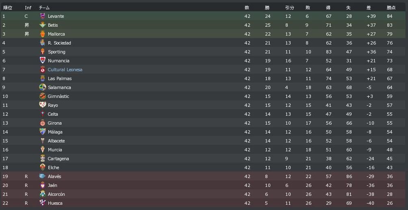
Task: Click the R. Sociedad crest icon
Action: (x=42, y=43)
